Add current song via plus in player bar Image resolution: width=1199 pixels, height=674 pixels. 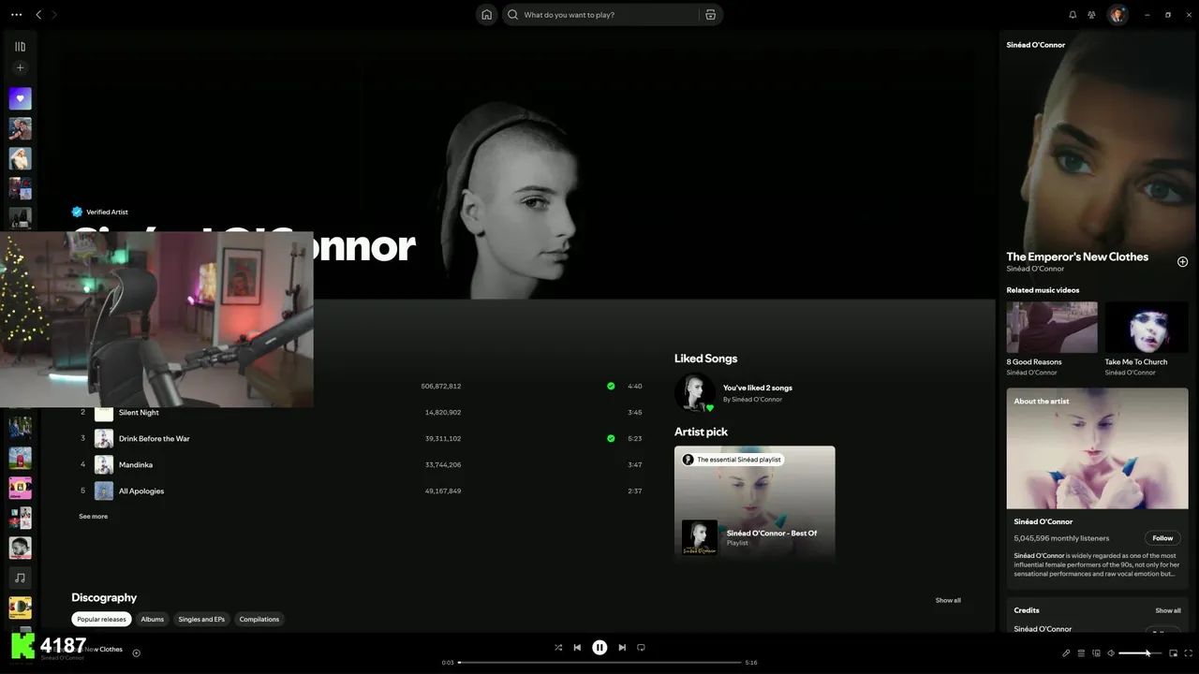136,653
